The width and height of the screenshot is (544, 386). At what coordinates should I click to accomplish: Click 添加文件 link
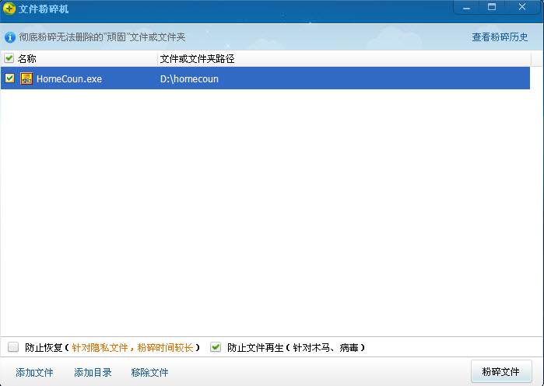tap(34, 373)
